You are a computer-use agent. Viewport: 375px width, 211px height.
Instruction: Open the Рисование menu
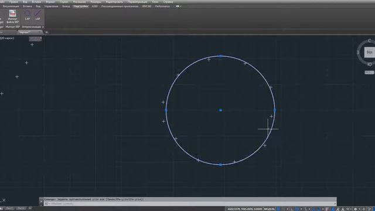point(79,2)
